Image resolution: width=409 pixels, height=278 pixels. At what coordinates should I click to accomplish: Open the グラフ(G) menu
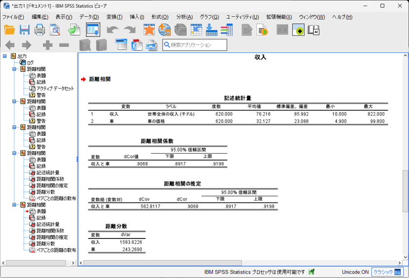210,17
